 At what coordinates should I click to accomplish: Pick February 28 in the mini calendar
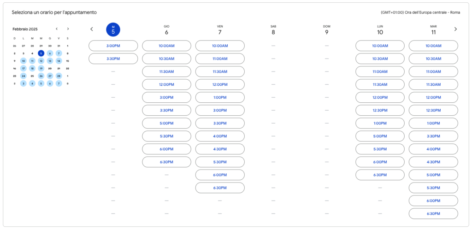(x=59, y=76)
